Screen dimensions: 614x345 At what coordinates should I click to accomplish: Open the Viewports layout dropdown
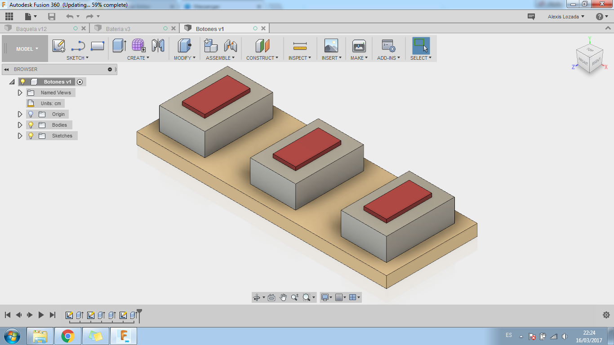click(355, 297)
